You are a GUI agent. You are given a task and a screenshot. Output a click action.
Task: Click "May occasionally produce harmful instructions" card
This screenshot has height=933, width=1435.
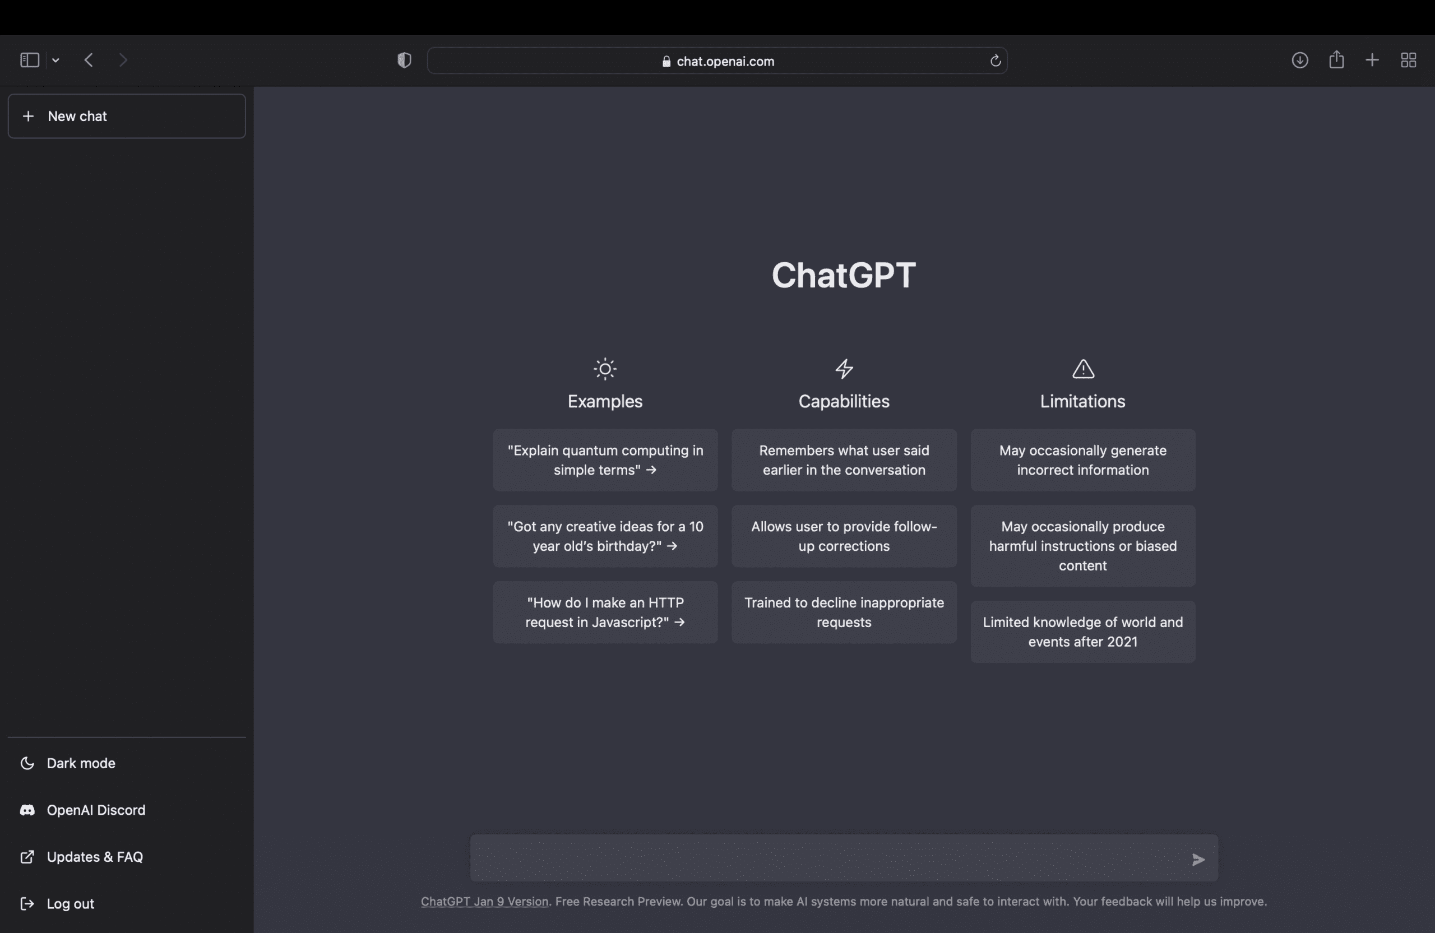pyautogui.click(x=1083, y=546)
